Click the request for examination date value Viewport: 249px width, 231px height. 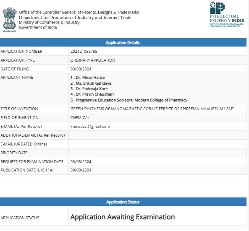[81, 162]
